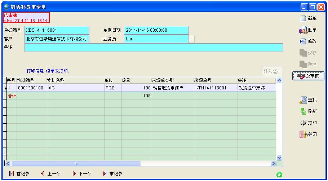328x181 pixels.
Task: Print the order with 打印
Action: pyautogui.click(x=308, y=123)
